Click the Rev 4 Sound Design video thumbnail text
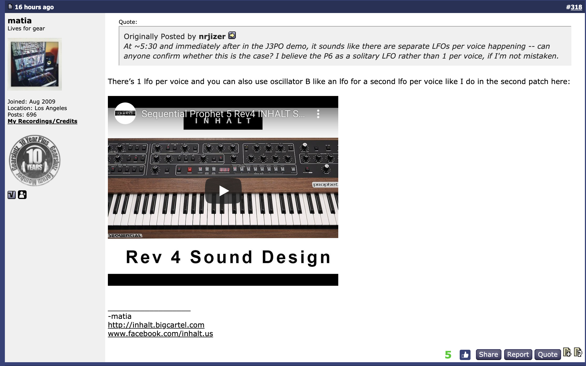Screen dimensions: 586x366 [228, 257]
